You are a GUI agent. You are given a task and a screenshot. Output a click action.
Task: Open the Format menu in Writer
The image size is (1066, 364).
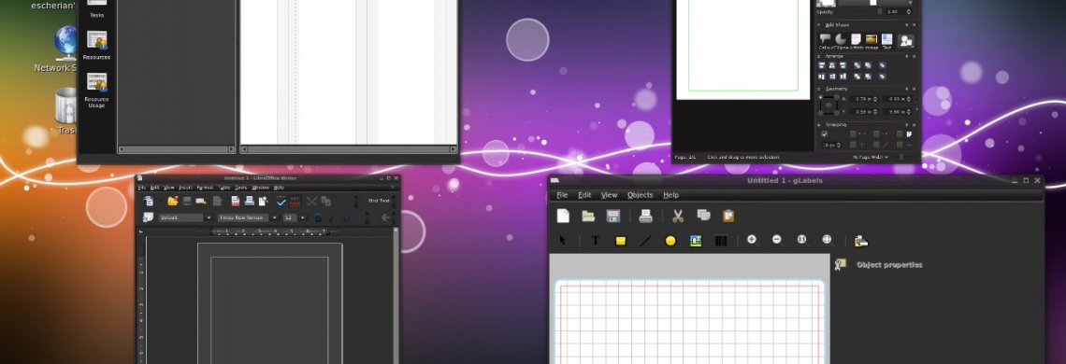pyautogui.click(x=205, y=188)
